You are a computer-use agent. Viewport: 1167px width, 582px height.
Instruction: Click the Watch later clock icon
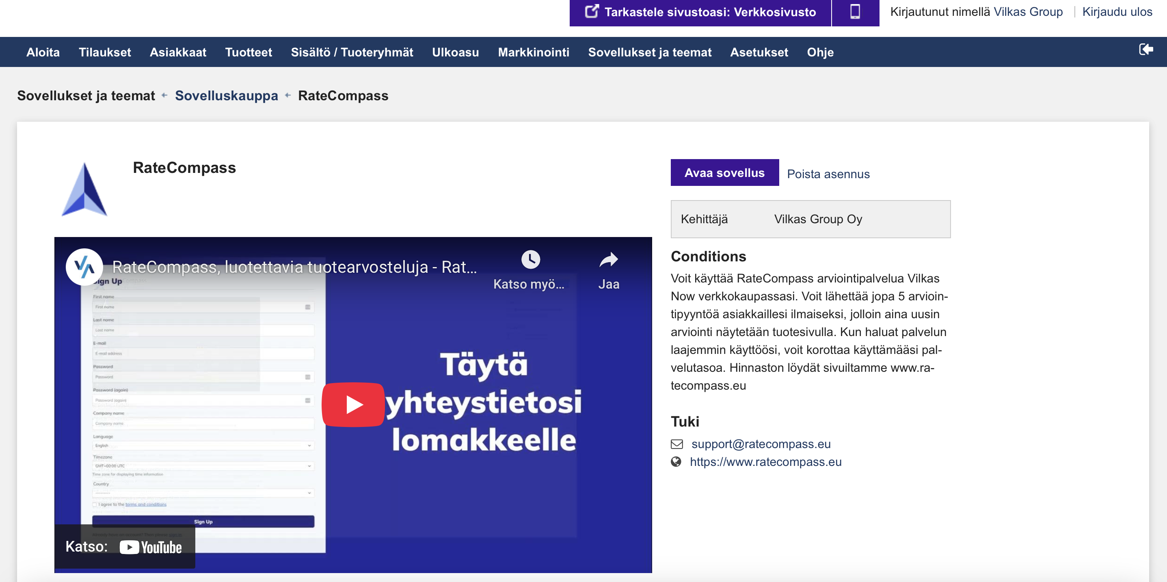530,259
